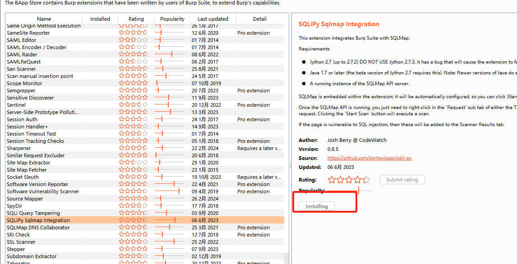Viewport: 517px width, 264px height.
Task: Pick the Sharpener extension row
Action: click(x=145, y=149)
